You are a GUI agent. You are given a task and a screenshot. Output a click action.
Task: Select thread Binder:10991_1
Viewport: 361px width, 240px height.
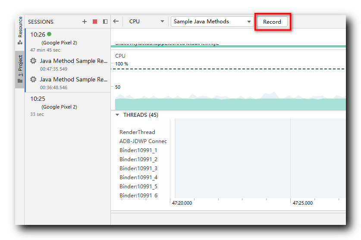[138, 150]
